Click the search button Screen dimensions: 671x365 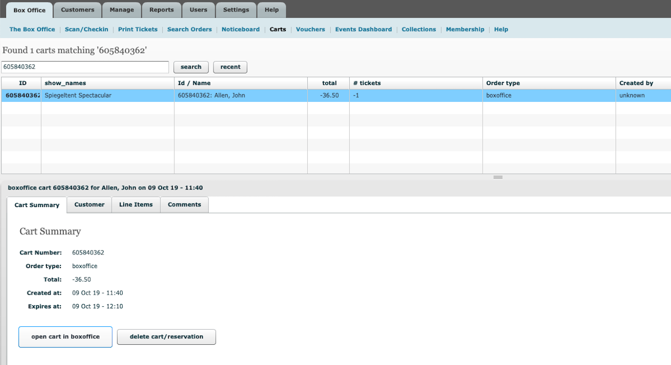(191, 67)
